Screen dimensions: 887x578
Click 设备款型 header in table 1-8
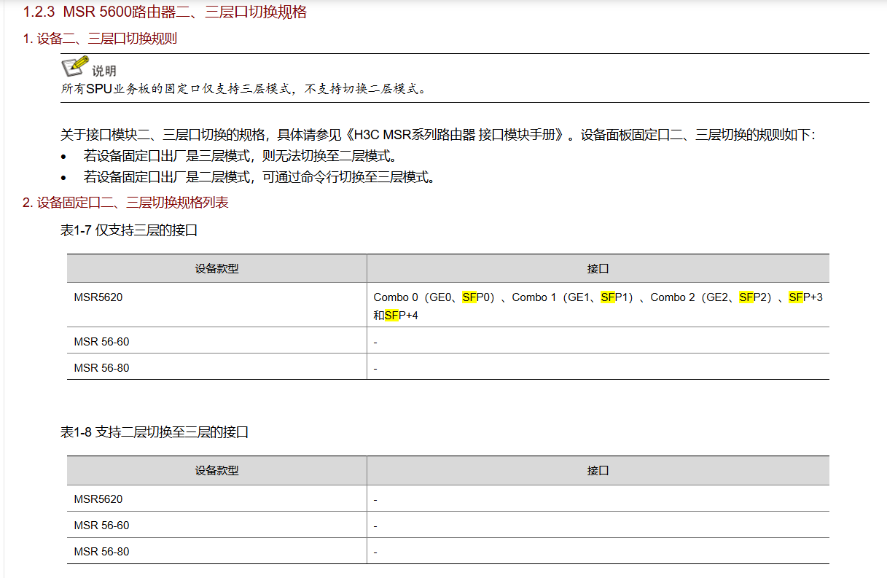coord(216,471)
